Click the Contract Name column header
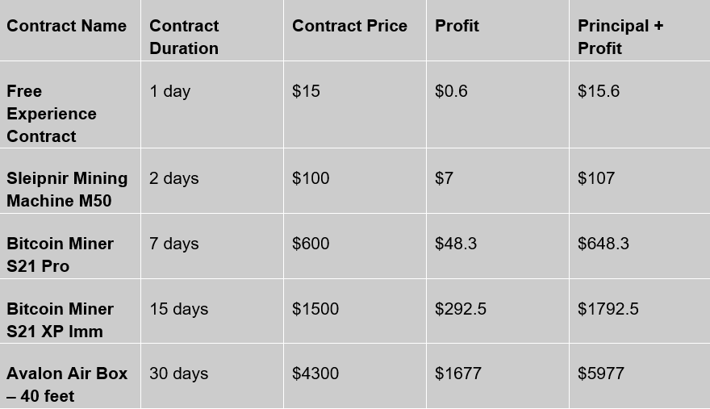 click(x=66, y=26)
